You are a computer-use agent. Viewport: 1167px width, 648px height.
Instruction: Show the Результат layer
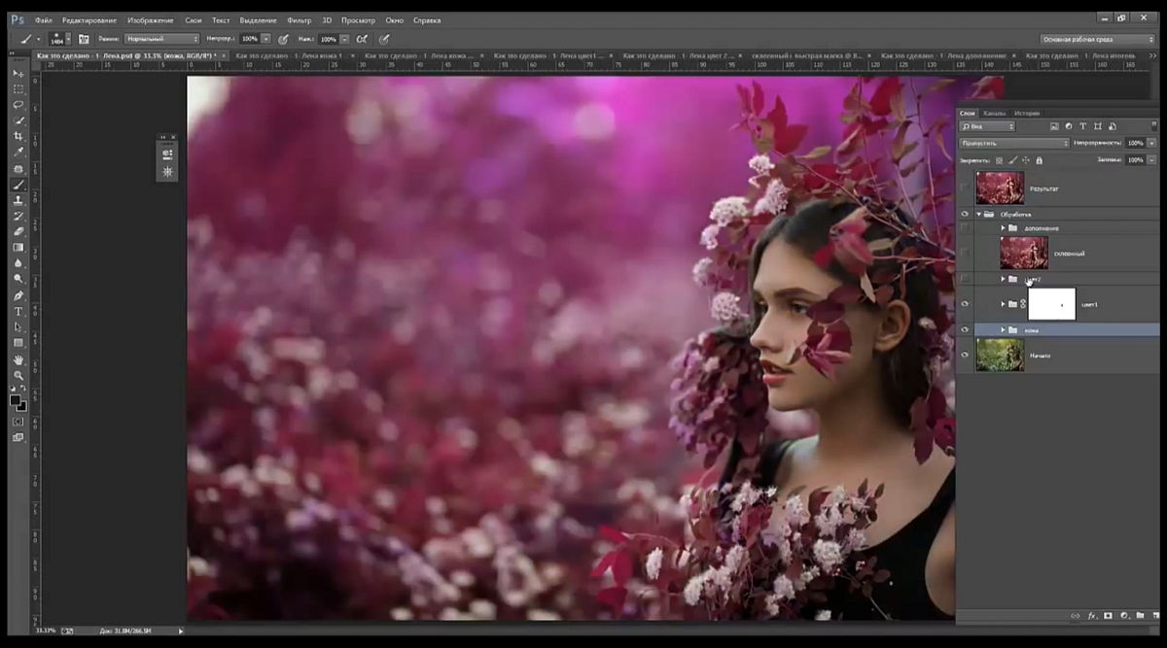pyautogui.click(x=965, y=188)
